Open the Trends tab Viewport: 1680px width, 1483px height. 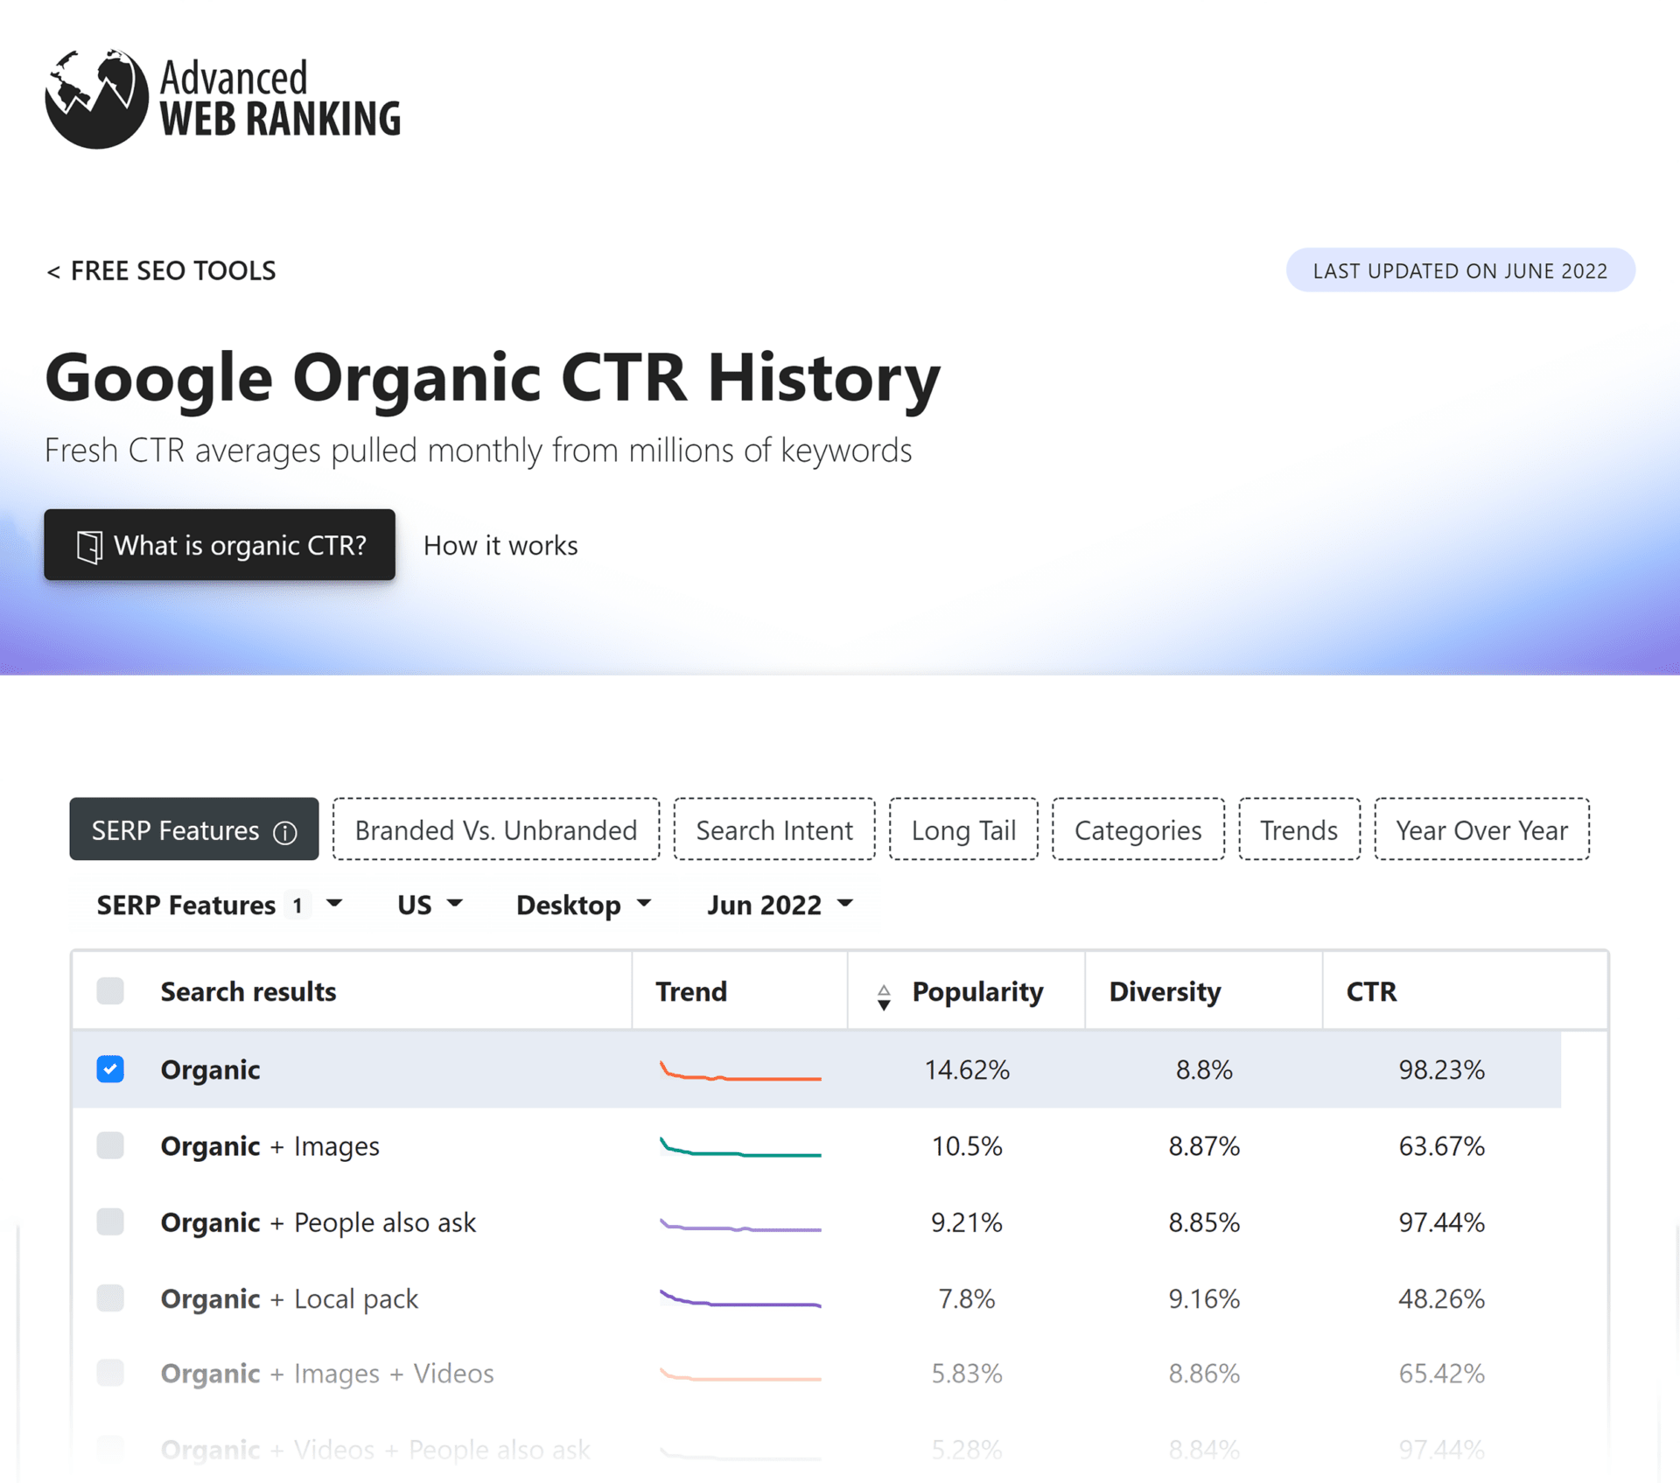pyautogui.click(x=1298, y=829)
